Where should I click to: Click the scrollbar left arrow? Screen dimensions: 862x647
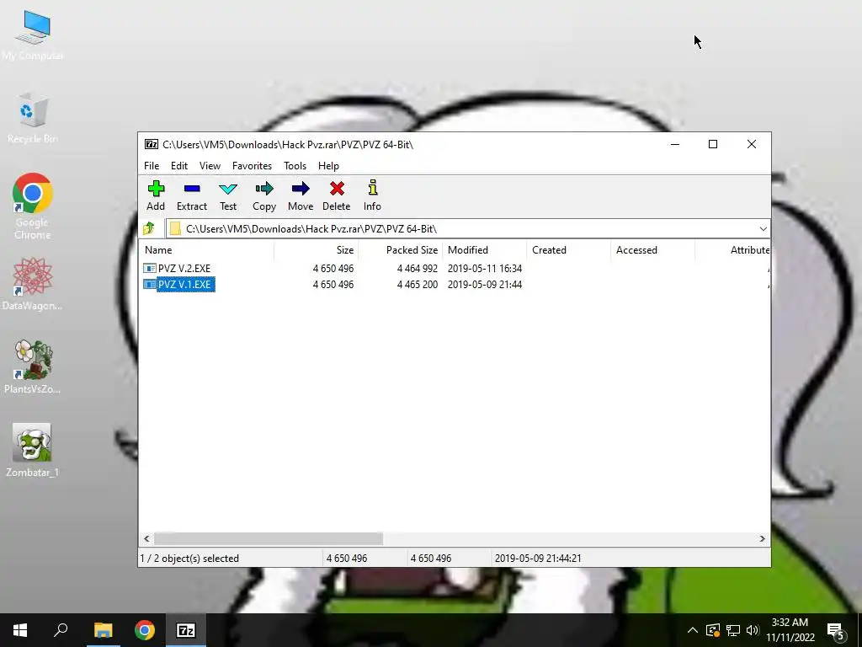point(146,538)
